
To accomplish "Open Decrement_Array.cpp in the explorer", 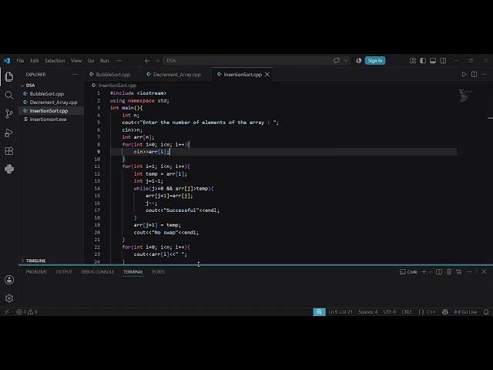I will [x=53, y=103].
